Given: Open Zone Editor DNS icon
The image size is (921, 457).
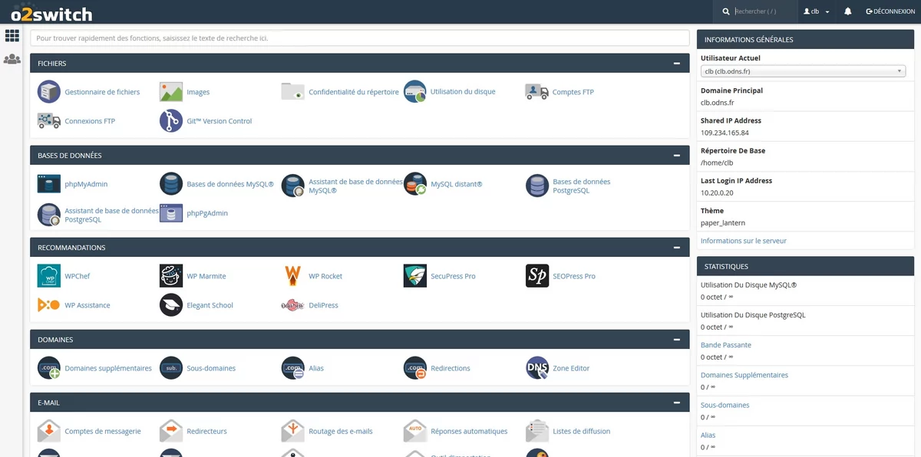Looking at the screenshot, I should [537, 368].
